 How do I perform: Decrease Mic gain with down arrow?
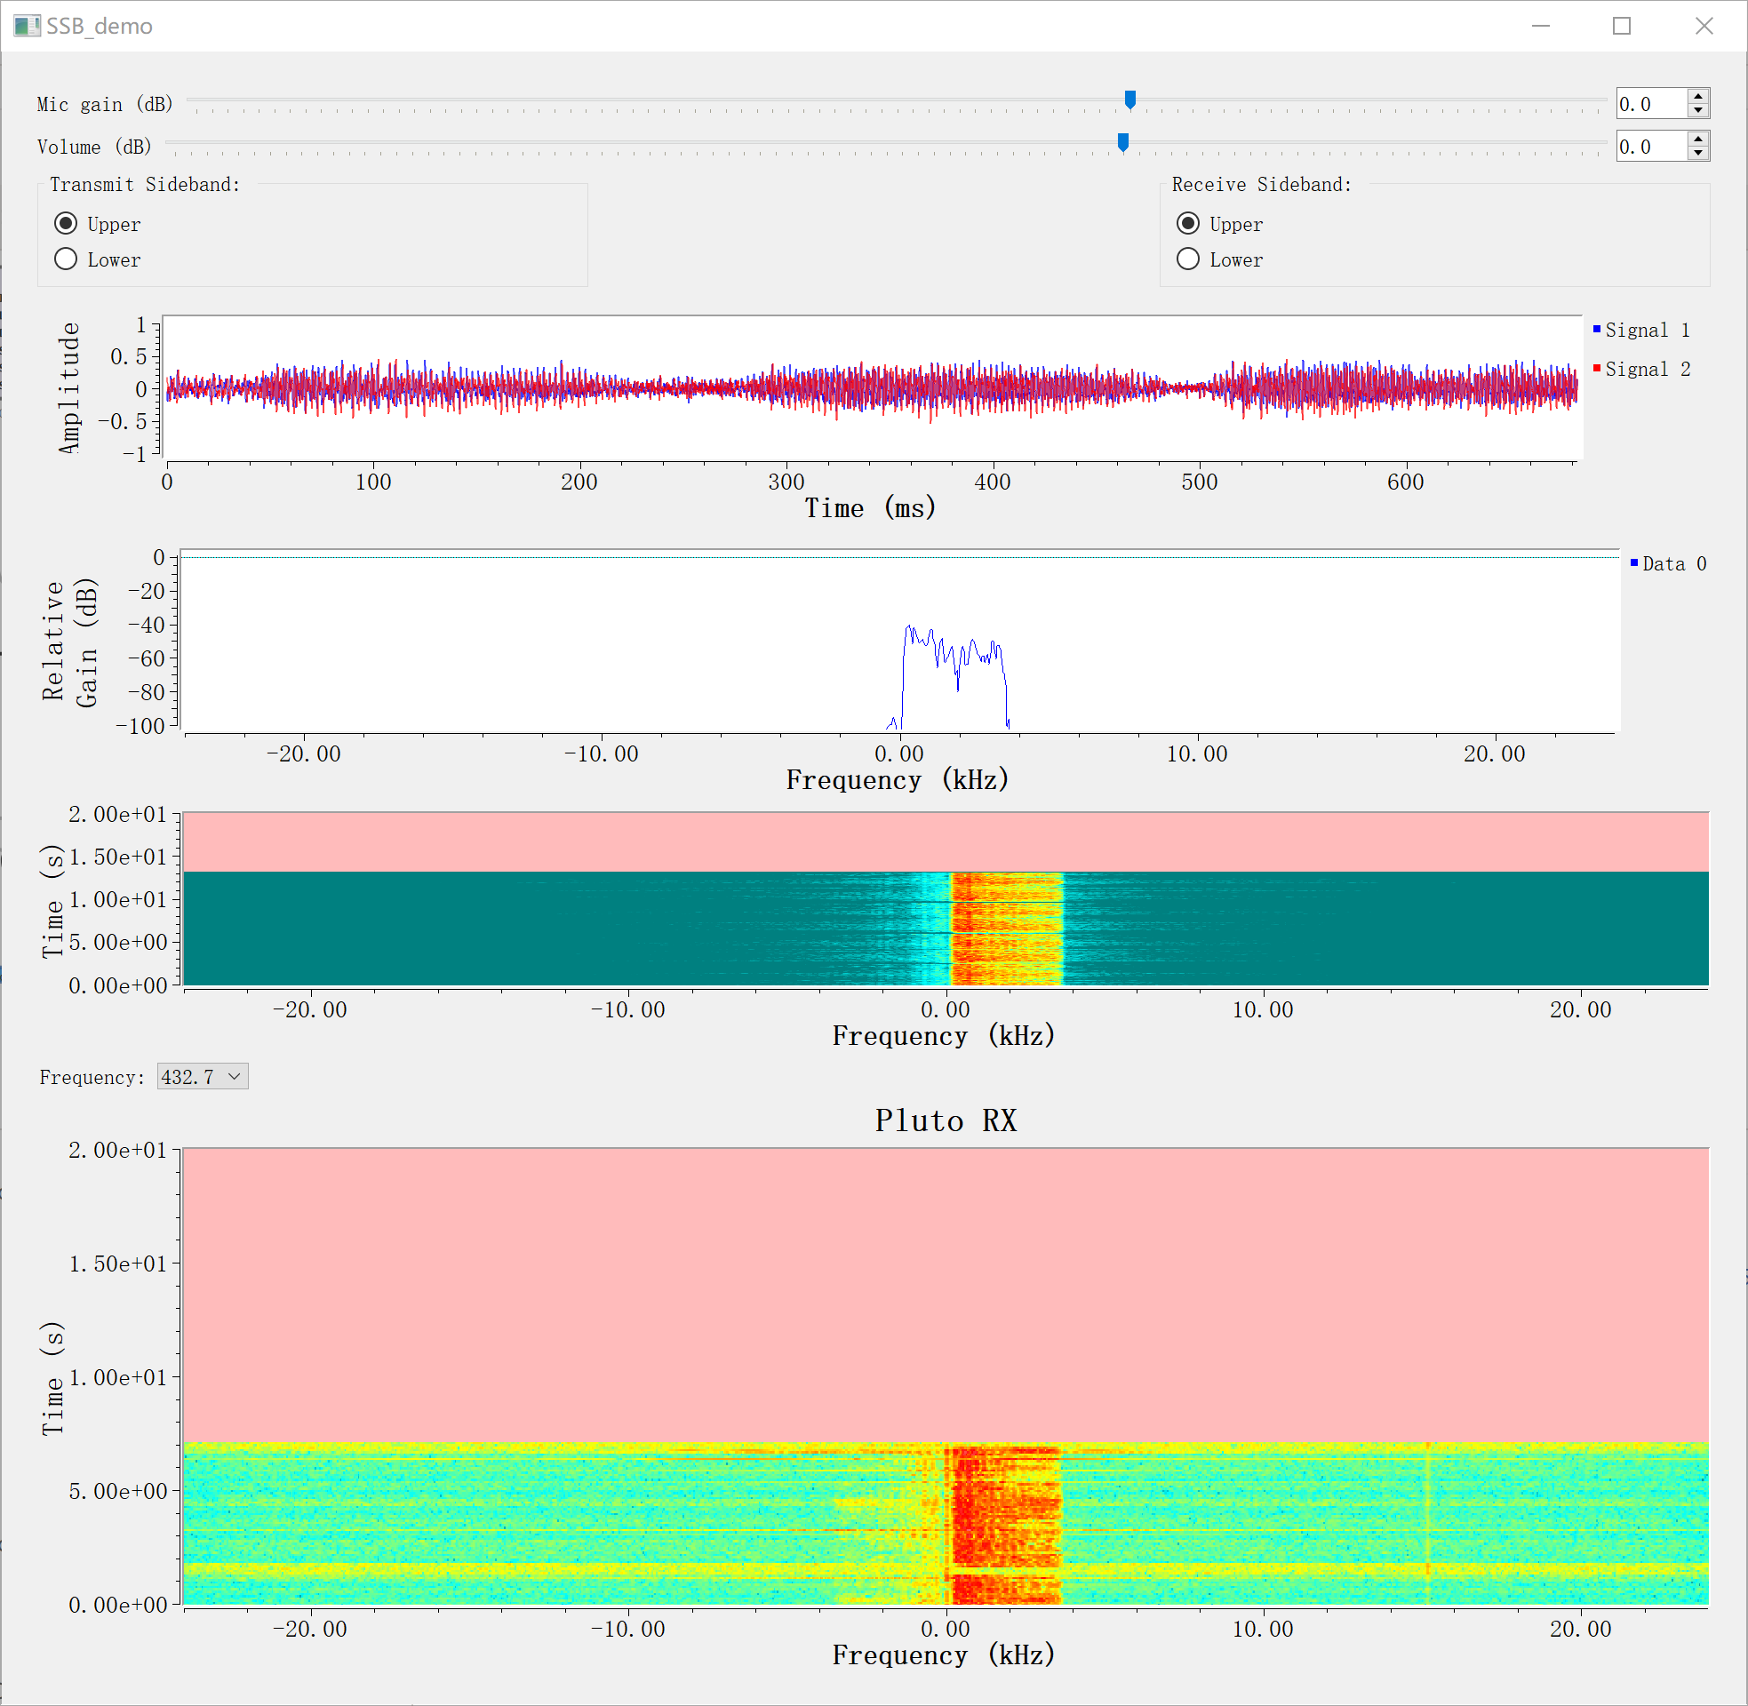click(x=1698, y=110)
